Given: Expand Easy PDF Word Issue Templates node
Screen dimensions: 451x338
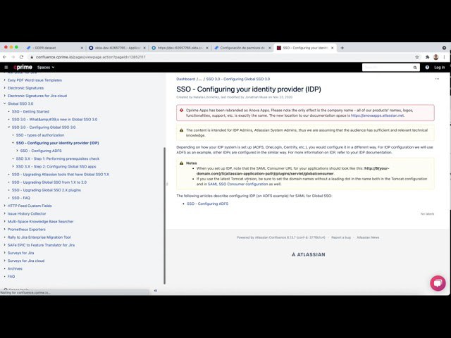Looking at the screenshot, I should click(5, 80).
